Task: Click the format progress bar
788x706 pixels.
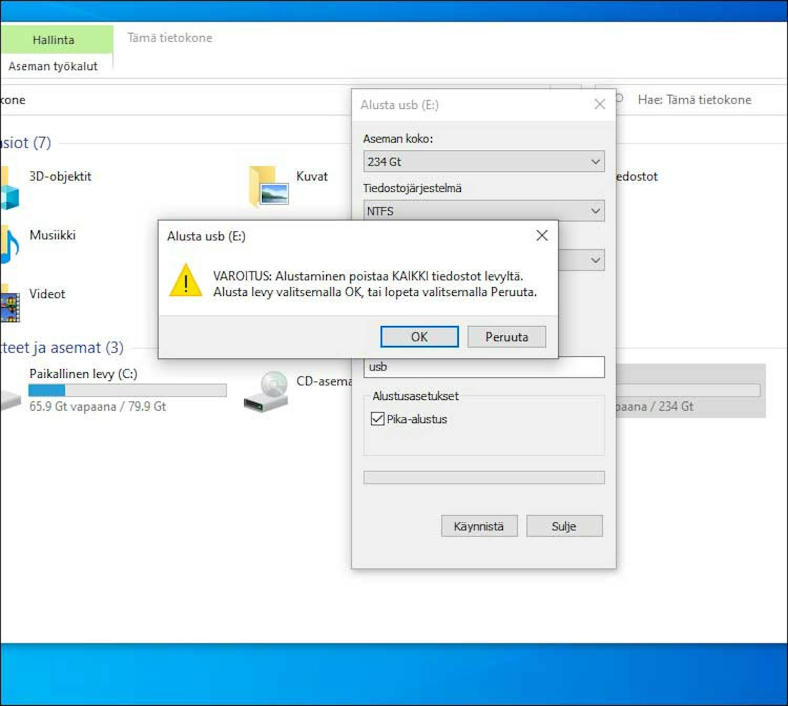Action: (x=484, y=477)
